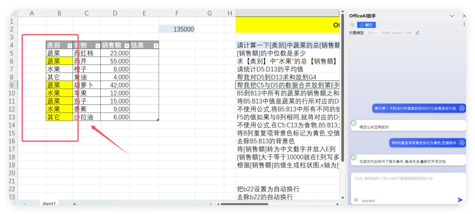Select column D header

point(115,13)
